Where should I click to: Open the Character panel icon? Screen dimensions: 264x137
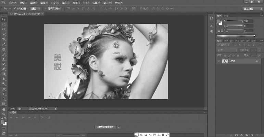(x=211, y=26)
